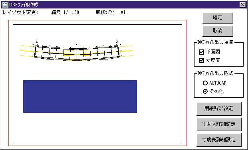The width and height of the screenshot is (248, 150).
Task: Click the 寸度表 checkbox label text
Action: point(213,60)
